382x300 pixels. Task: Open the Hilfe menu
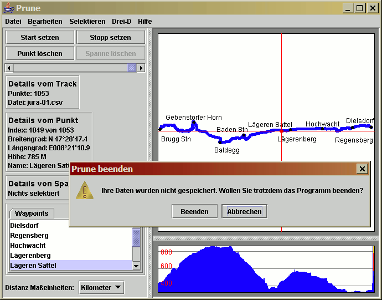(145, 21)
